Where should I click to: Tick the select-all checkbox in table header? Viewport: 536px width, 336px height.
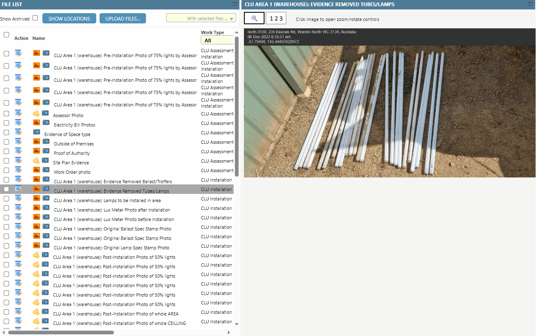(x=6, y=35)
